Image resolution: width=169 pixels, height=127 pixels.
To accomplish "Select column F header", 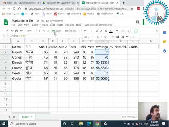I will click(74, 41).
